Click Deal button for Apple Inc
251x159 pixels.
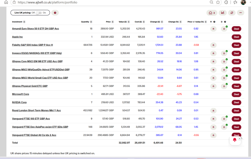pyautogui.click(x=236, y=37)
